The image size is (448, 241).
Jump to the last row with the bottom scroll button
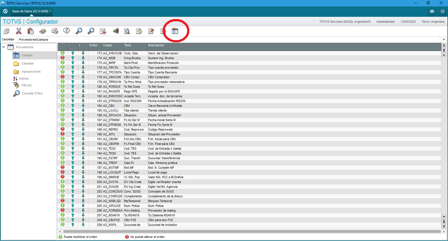point(444,226)
